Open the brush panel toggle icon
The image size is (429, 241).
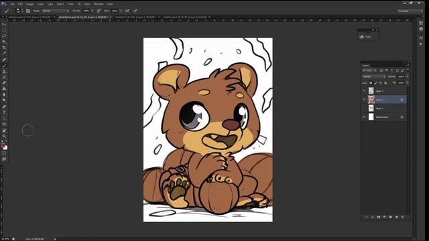(28, 11)
